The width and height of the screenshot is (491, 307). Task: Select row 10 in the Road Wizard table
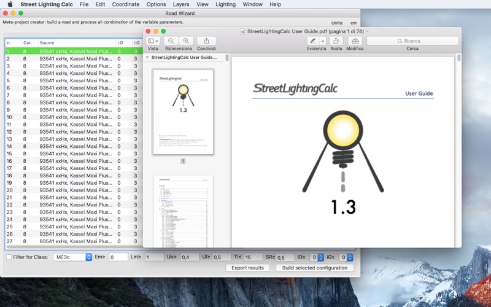click(74, 117)
